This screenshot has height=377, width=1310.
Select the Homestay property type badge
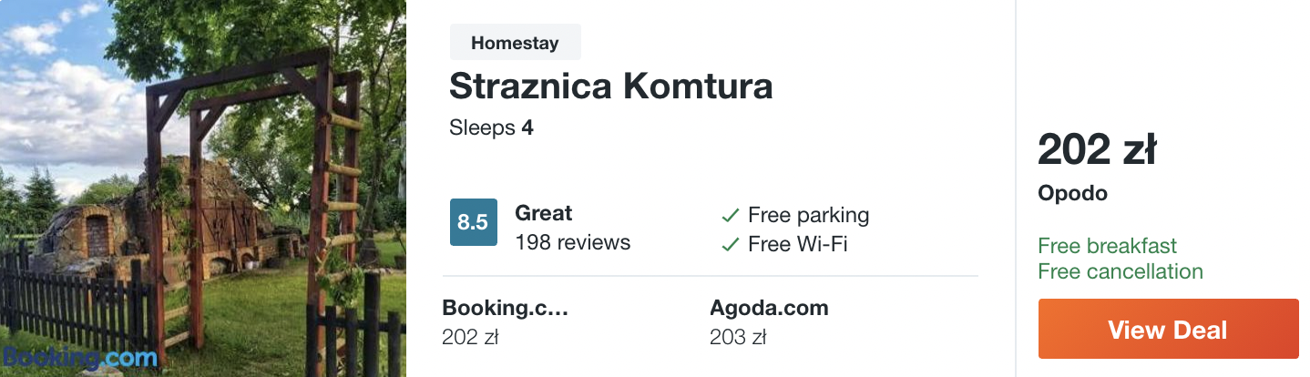[516, 42]
